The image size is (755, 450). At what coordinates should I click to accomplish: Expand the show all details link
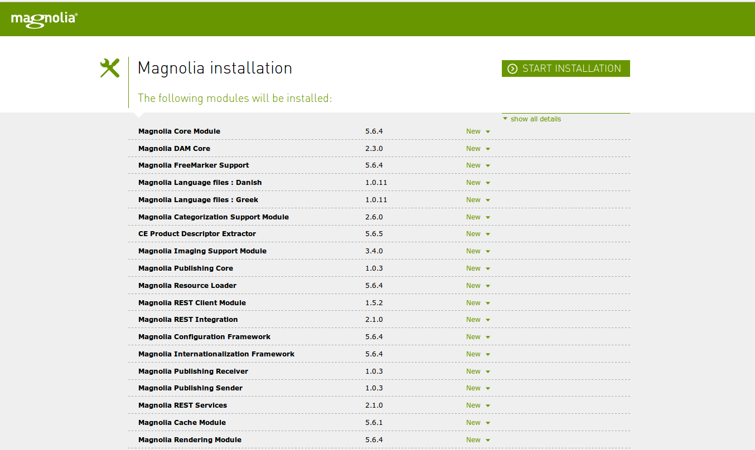(x=532, y=119)
